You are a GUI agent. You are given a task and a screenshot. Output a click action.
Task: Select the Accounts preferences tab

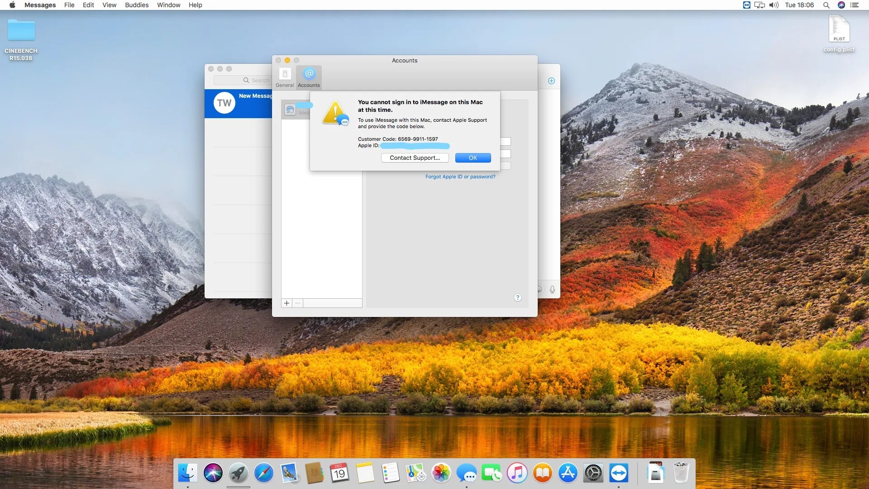[x=309, y=77]
